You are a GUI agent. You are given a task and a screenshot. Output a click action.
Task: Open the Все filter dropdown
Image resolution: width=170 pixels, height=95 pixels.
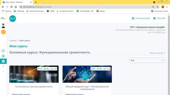(x=147, y=60)
